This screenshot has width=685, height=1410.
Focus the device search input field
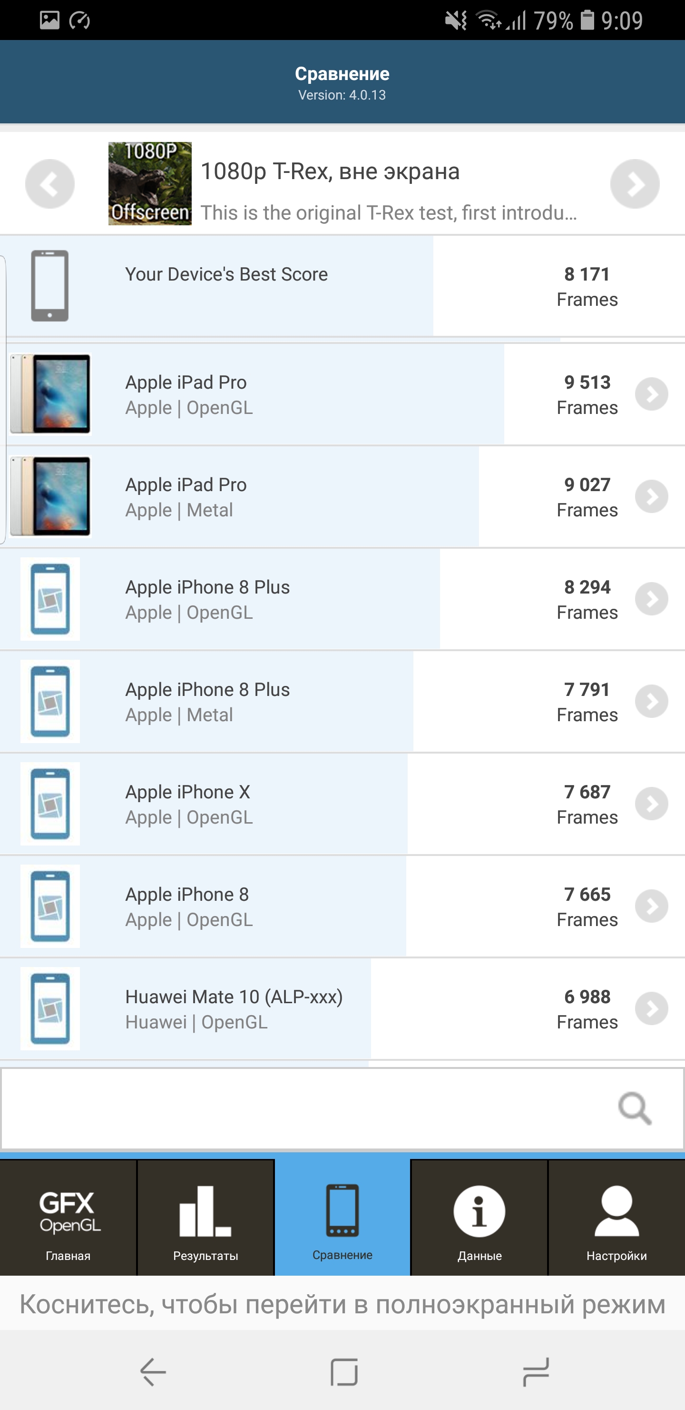(306, 1108)
